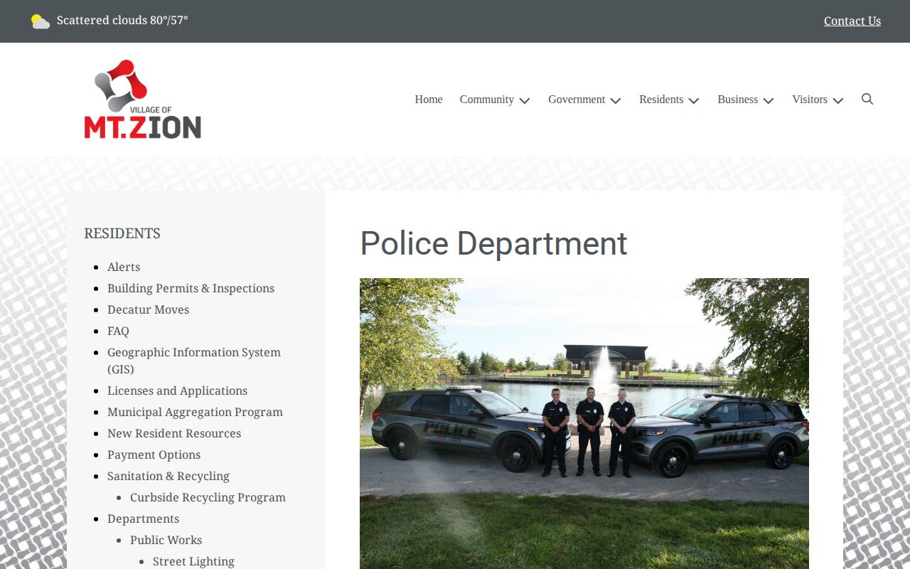The image size is (910, 569).
Task: Open the Business menu item
Action: pyautogui.click(x=738, y=100)
